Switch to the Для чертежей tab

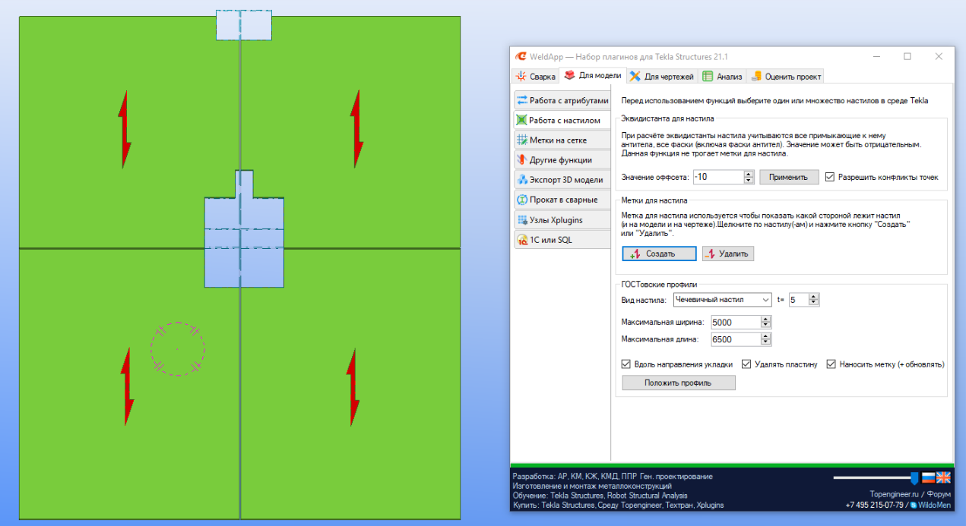[662, 77]
